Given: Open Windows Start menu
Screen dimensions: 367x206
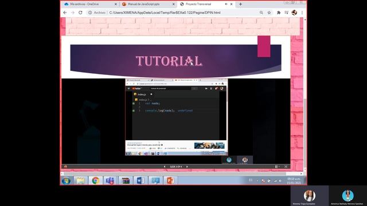Looking at the screenshot, I should (67, 181).
